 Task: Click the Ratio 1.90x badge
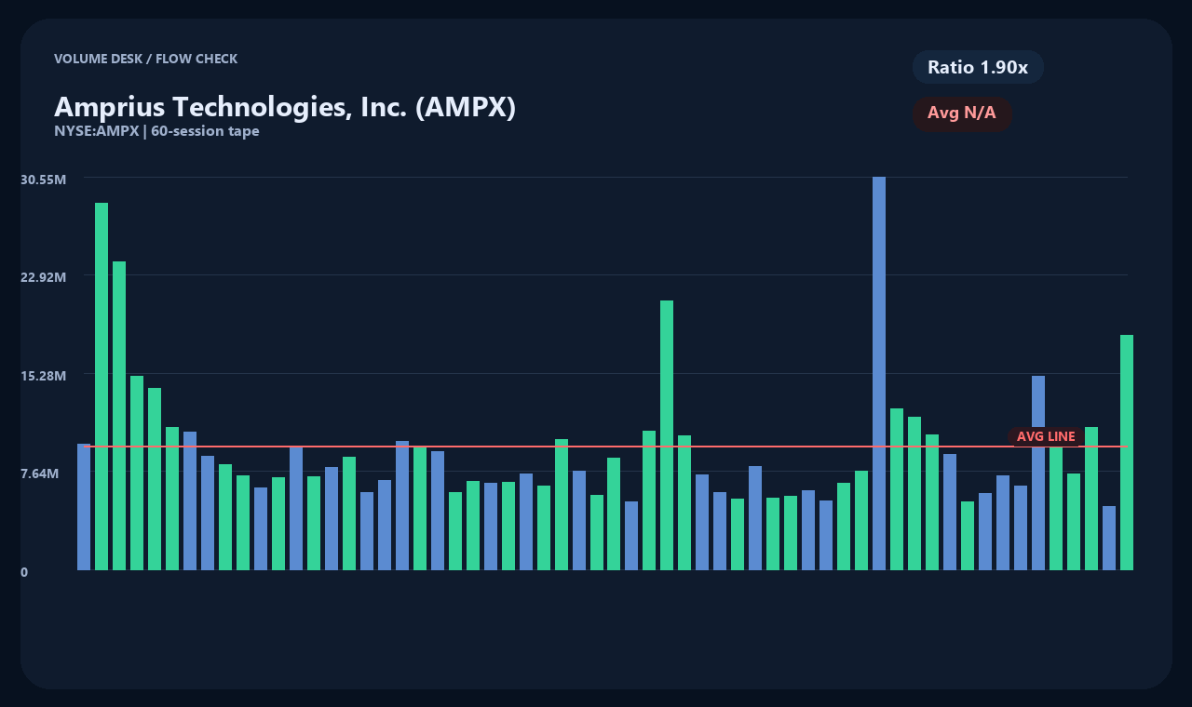coord(978,67)
